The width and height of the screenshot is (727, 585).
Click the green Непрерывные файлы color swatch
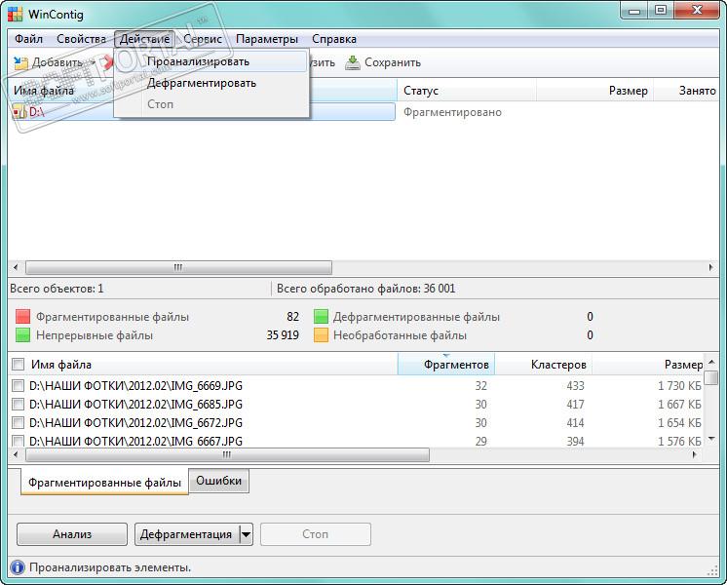point(22,335)
